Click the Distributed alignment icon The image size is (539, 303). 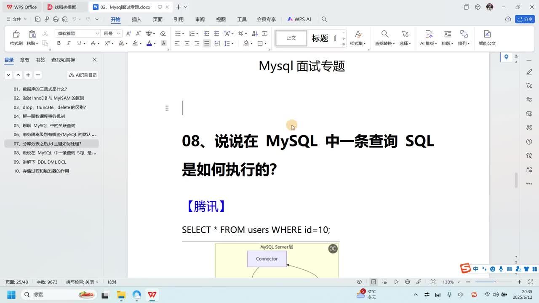pyautogui.click(x=216, y=43)
